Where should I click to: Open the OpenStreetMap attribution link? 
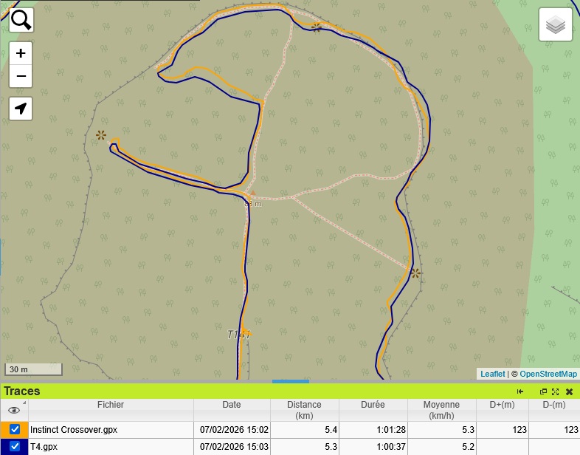coord(548,374)
